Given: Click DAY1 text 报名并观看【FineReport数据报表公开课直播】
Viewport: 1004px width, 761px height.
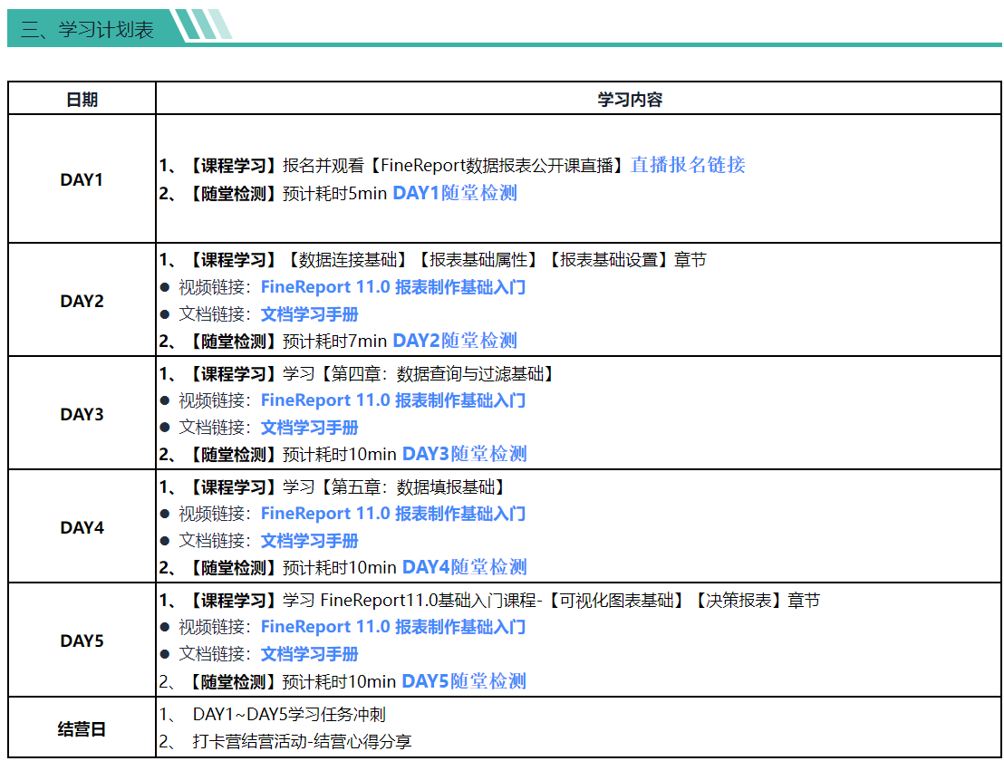Looking at the screenshot, I should point(454,166).
